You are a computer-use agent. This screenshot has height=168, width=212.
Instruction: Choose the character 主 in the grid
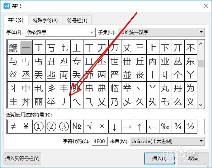pos(13,101)
